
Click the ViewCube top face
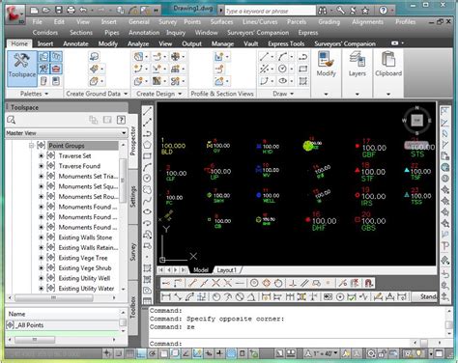pyautogui.click(x=417, y=121)
